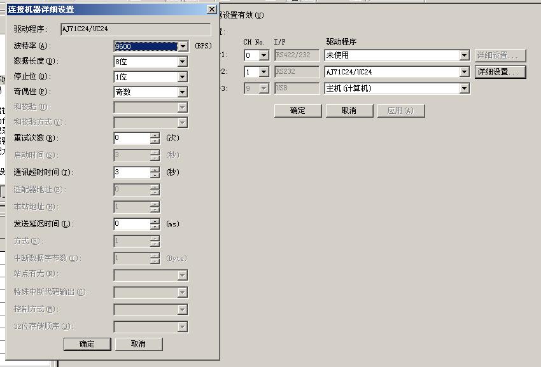Open the CH No. dropdown showing 1
This screenshot has width=541, height=367.
[x=263, y=72]
